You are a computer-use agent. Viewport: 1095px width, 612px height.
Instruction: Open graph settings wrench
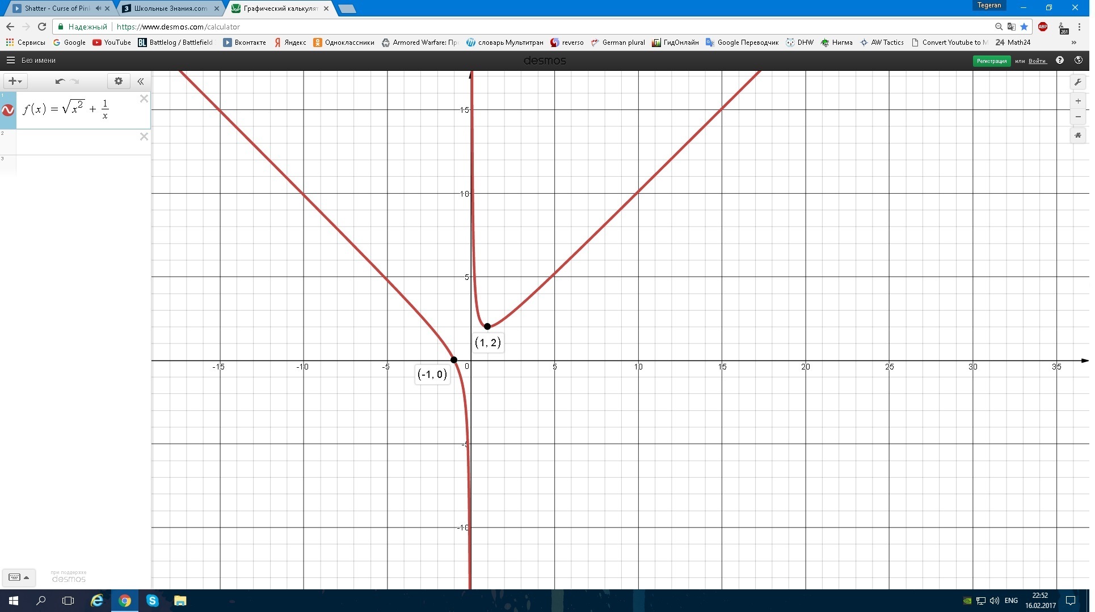tap(1078, 82)
